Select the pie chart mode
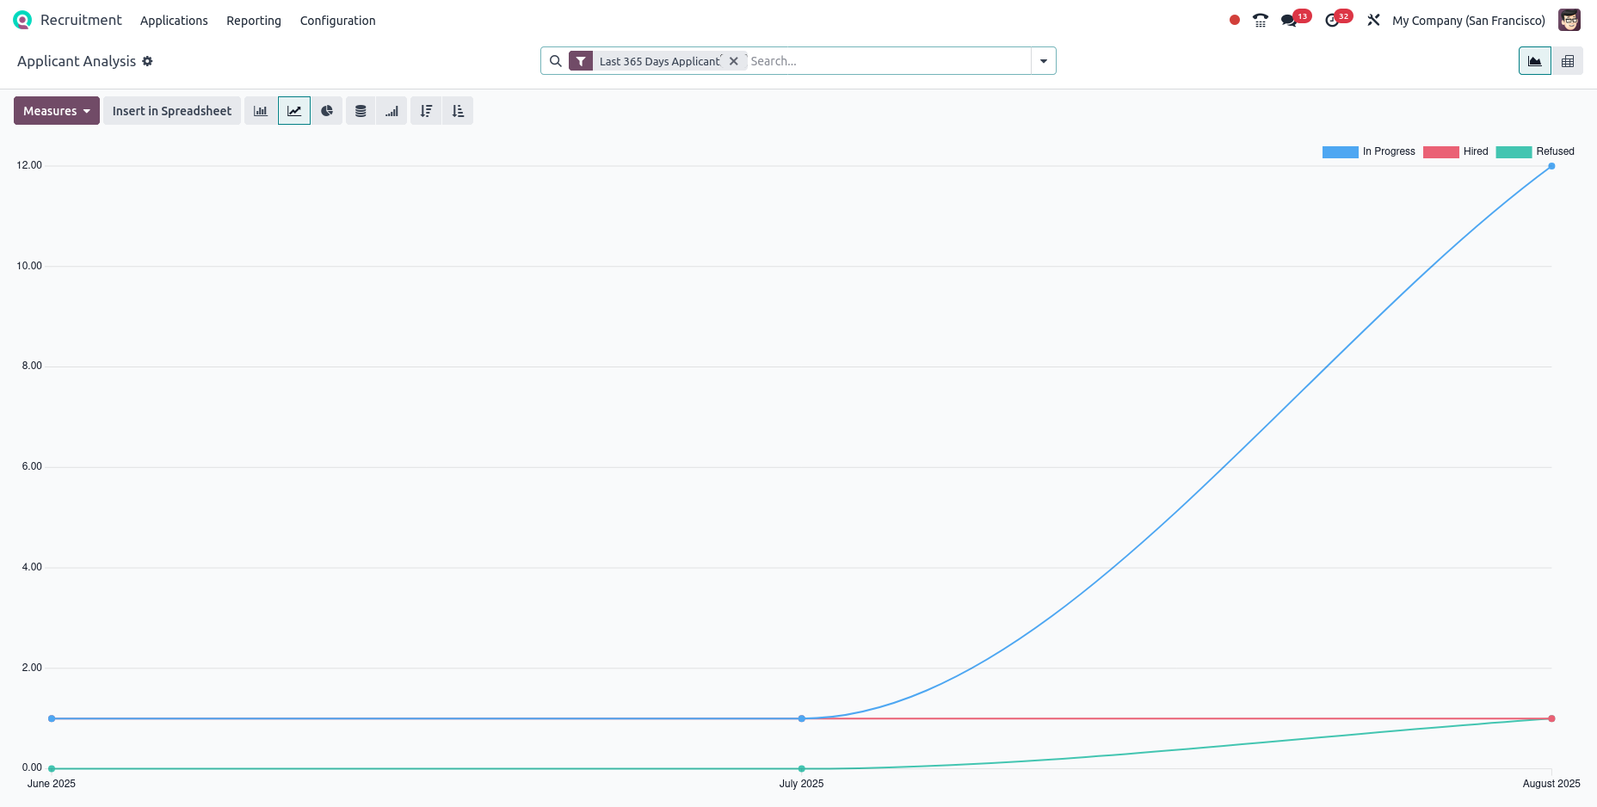 click(327, 111)
